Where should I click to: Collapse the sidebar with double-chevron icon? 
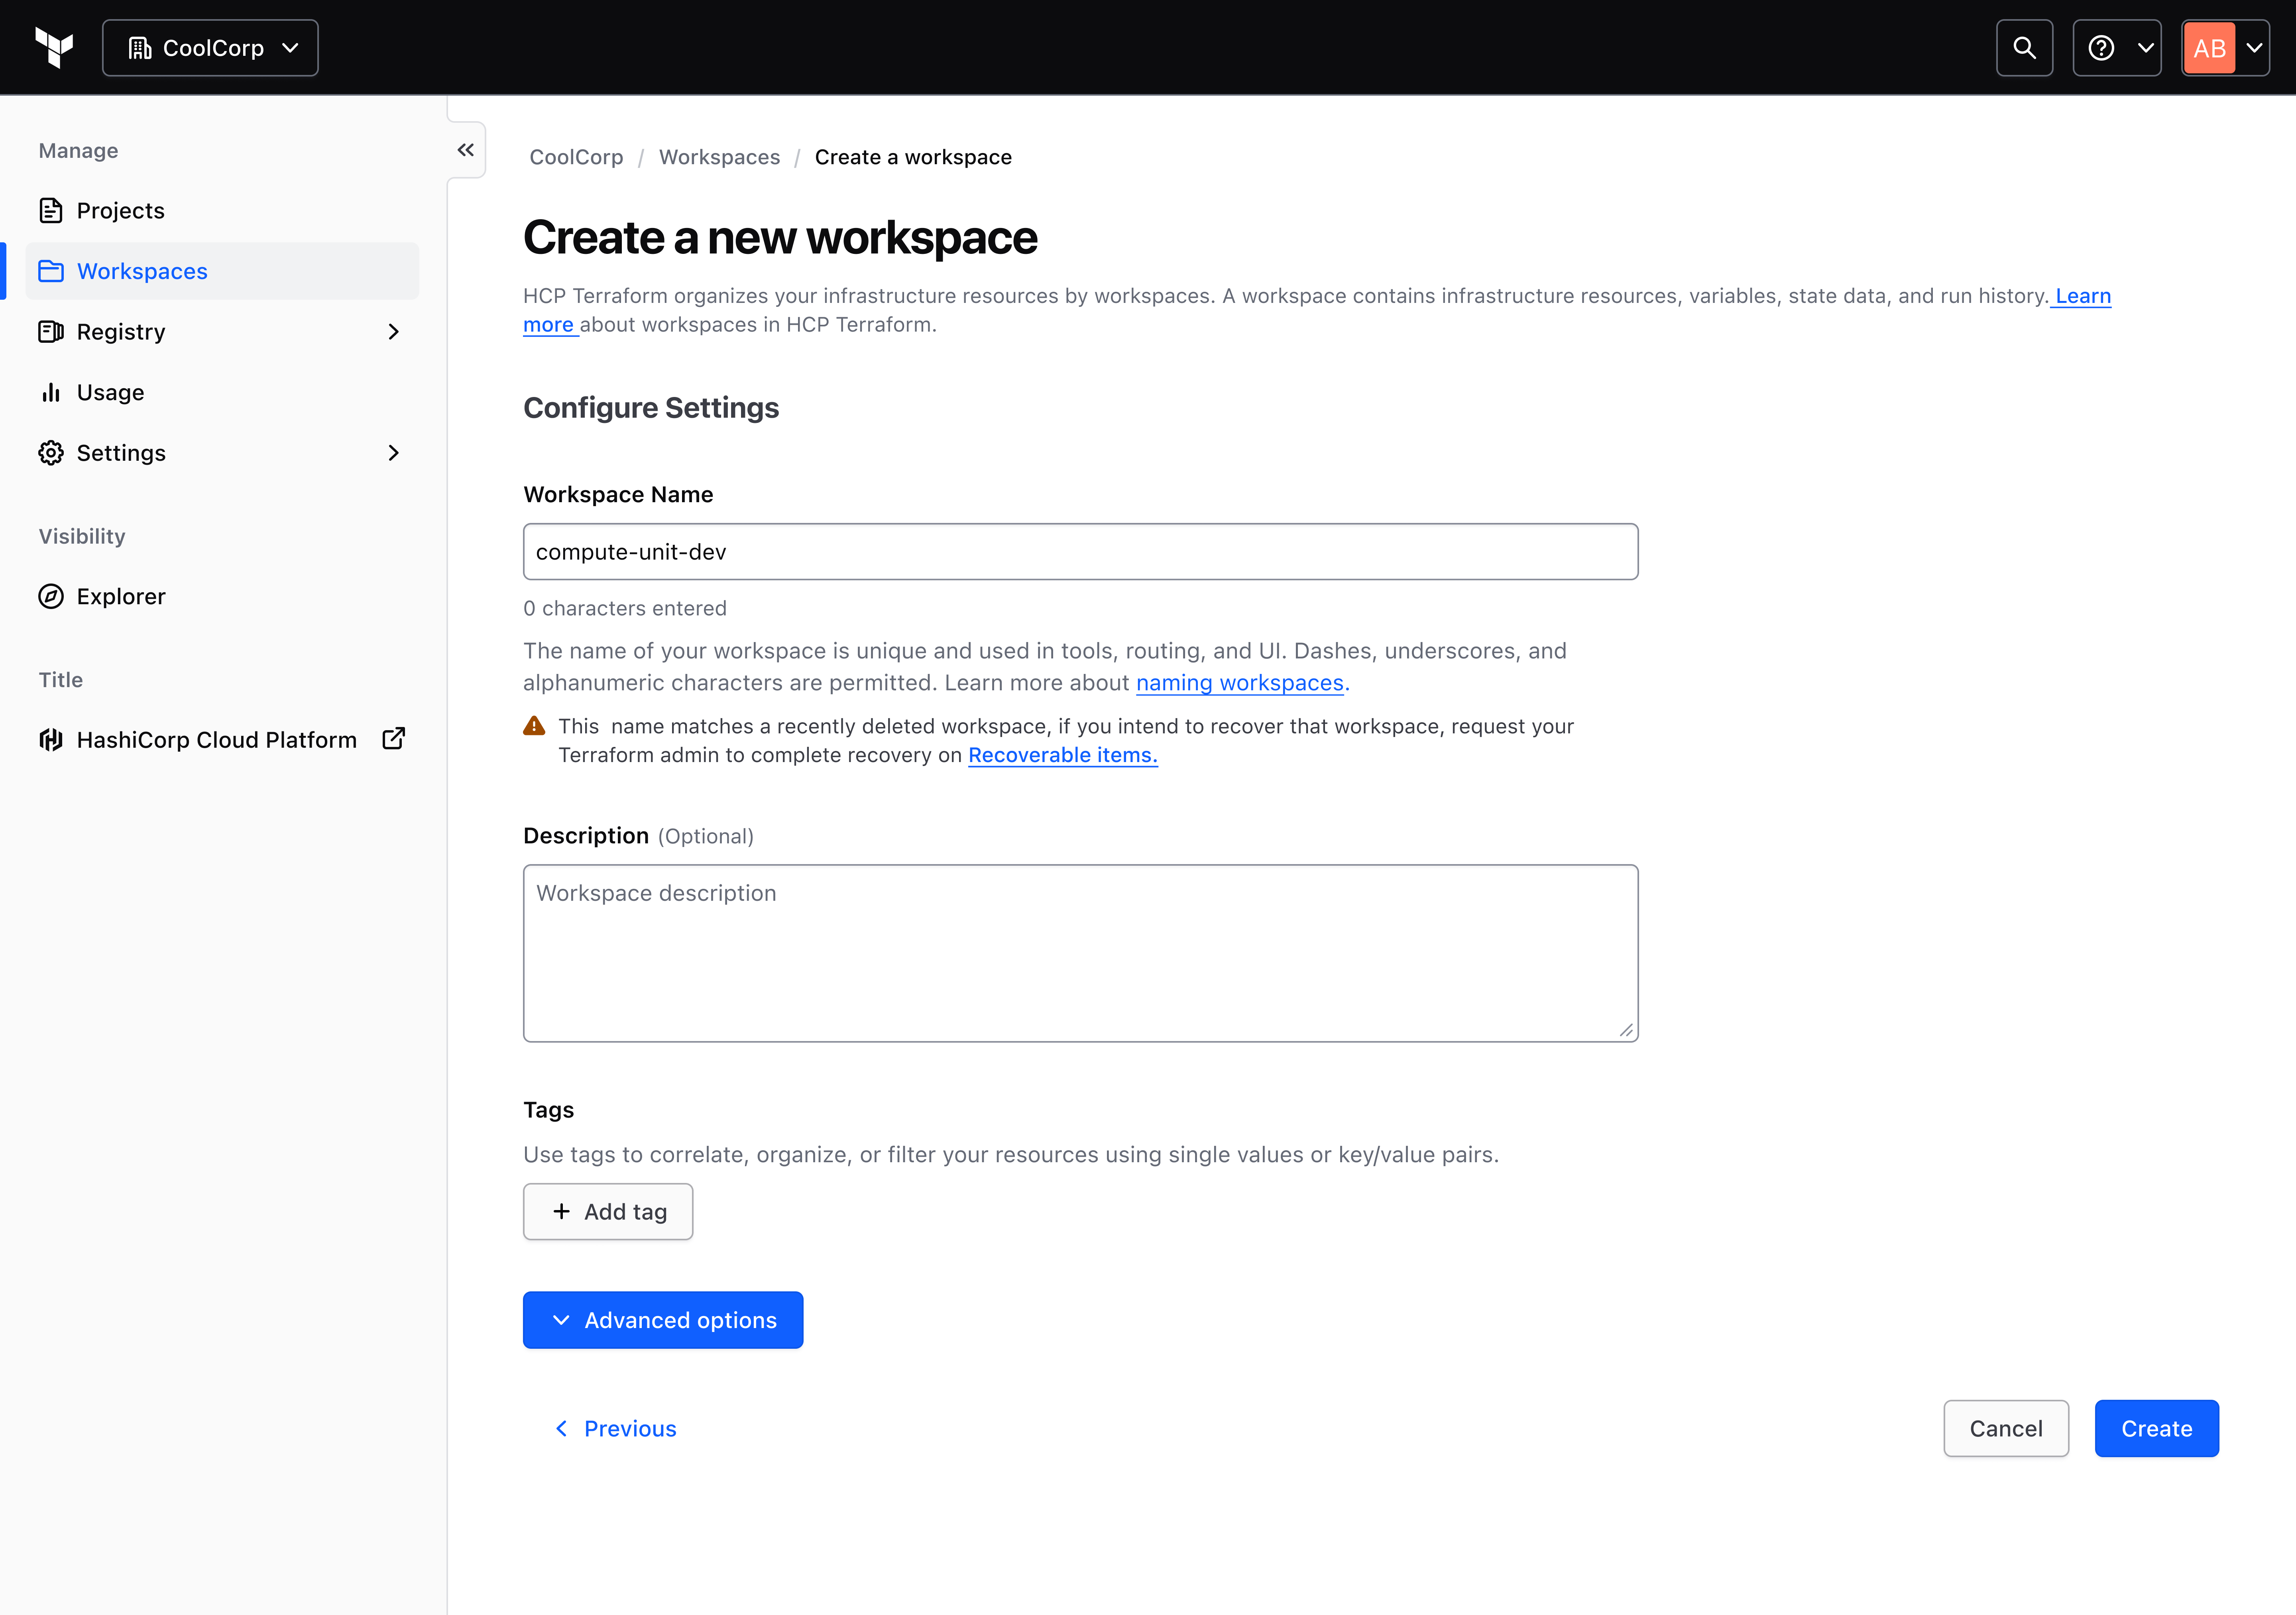(x=466, y=150)
